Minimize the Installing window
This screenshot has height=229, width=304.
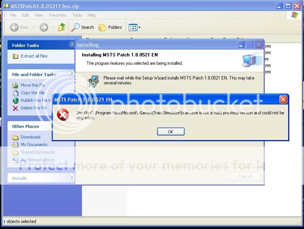[241, 45]
